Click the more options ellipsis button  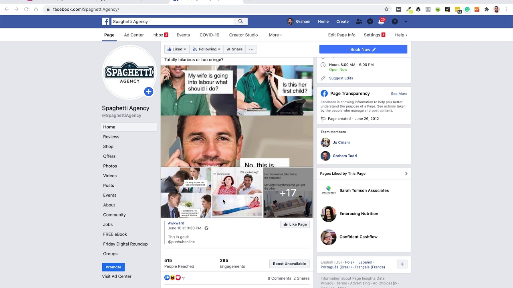(251, 49)
